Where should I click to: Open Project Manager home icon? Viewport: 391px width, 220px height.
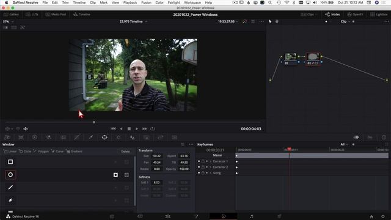pyautogui.click(x=371, y=216)
